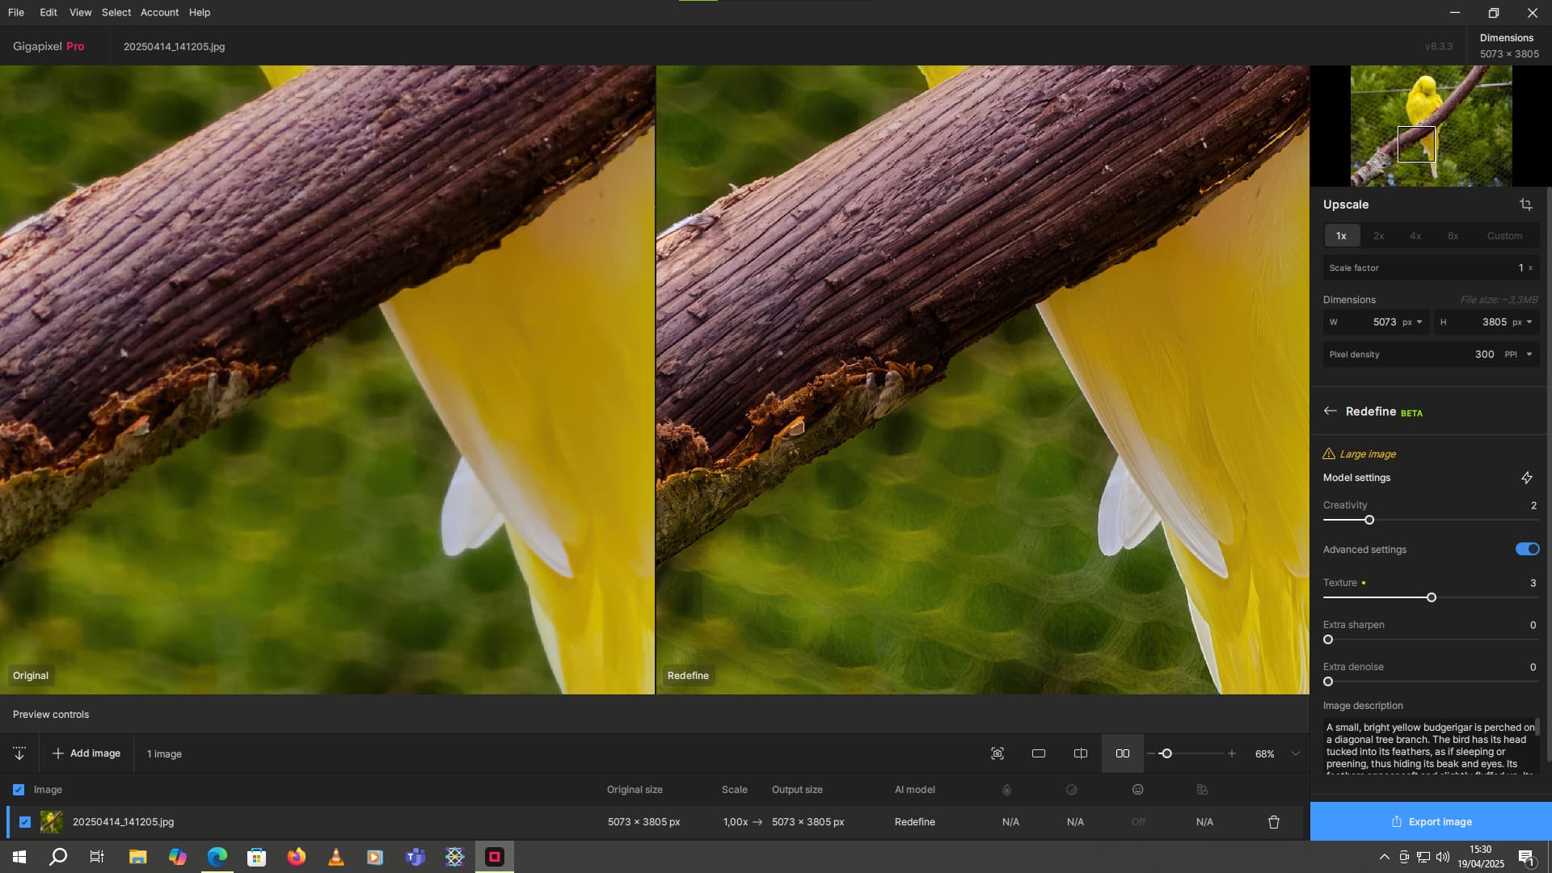Expand the zoom percentage dropdown

coord(1296,753)
